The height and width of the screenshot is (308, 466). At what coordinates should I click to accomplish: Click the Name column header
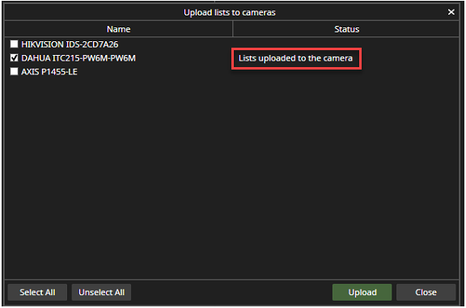(119, 29)
